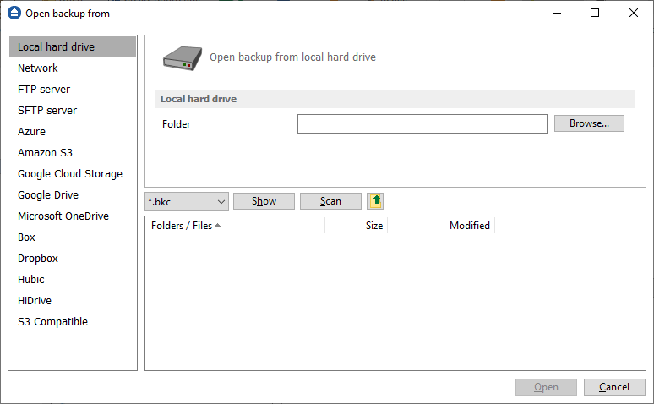Choose FTP server as backup source
Image resolution: width=654 pixels, height=404 pixels.
point(73,90)
